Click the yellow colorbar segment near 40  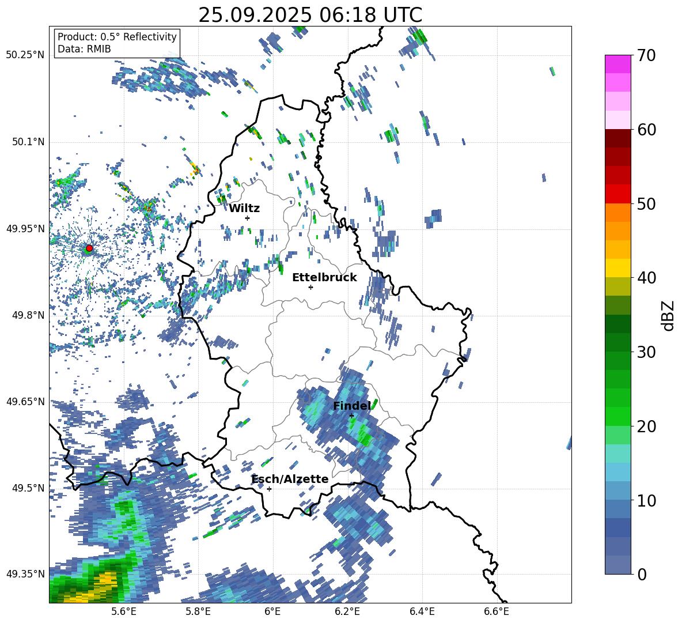click(617, 268)
